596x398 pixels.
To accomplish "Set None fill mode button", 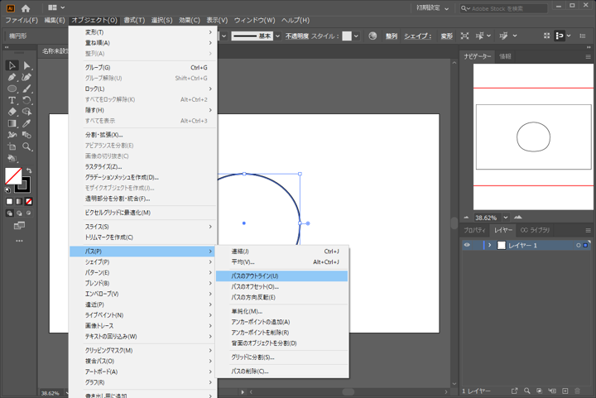I will click(x=28, y=201).
